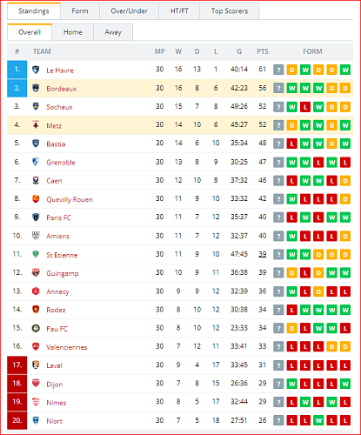The image size is (361, 435).
Task: Click Laval's upcoming match question mark
Action: tap(278, 365)
